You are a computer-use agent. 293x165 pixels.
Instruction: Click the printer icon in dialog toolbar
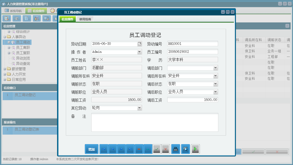point(176,149)
